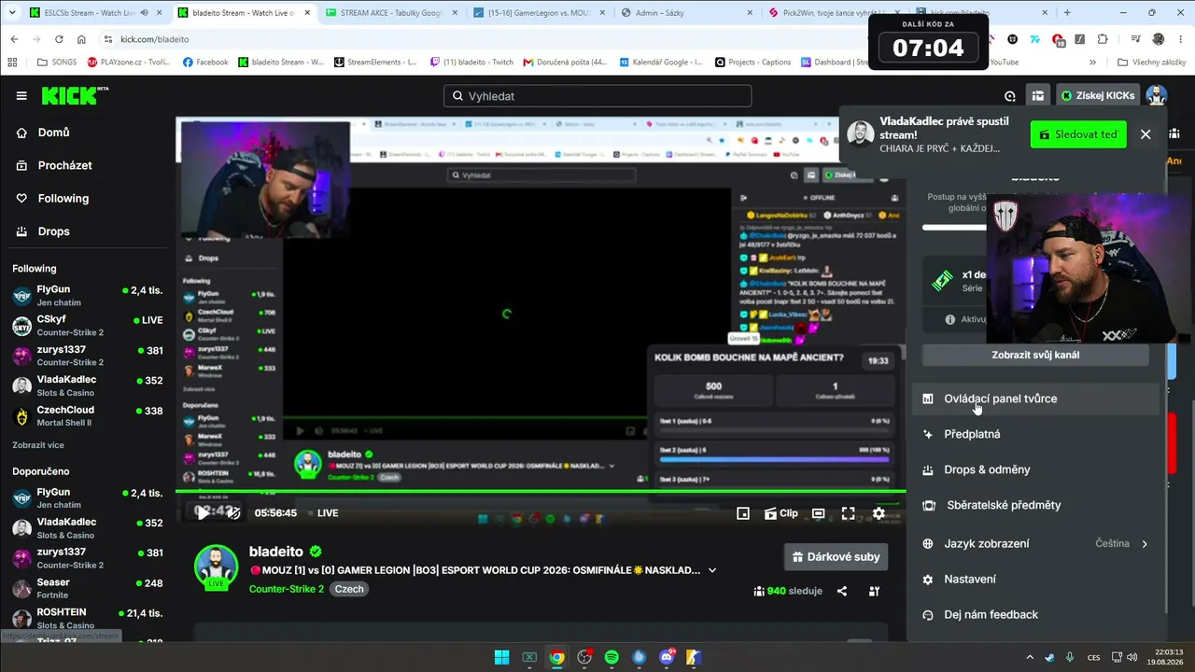Screen dimensions: 1195x672
Task: Click the KICKs refresh icon in header
Action: click(x=1010, y=96)
